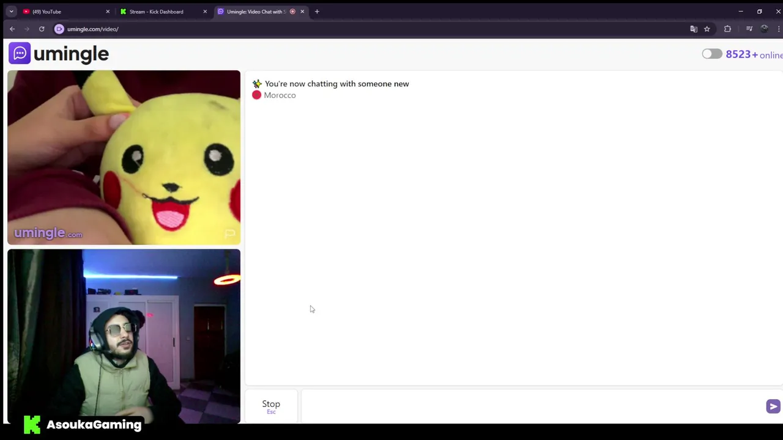Click into the chat message input field
783x440 pixels.
[x=531, y=406]
